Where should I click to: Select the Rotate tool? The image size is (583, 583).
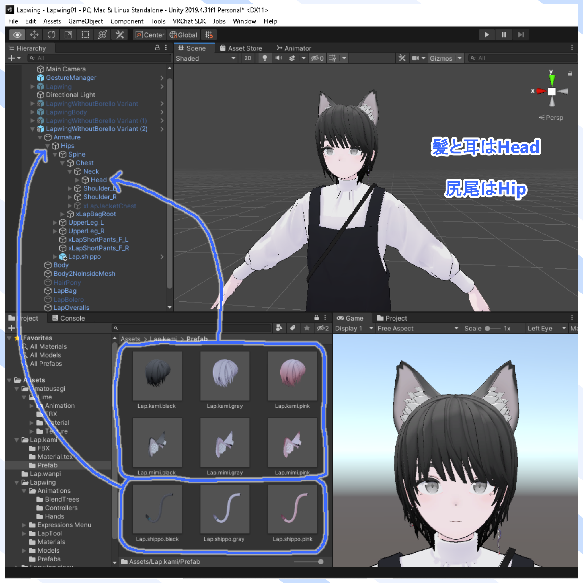coord(51,35)
